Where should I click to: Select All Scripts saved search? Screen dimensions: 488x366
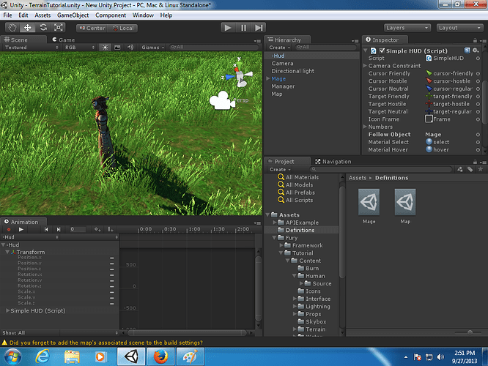(x=295, y=201)
